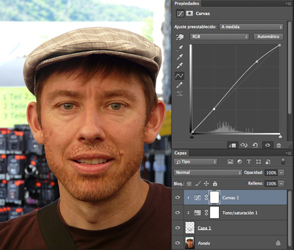
Task: Click the white point slider under histogram
Action: coord(280,136)
